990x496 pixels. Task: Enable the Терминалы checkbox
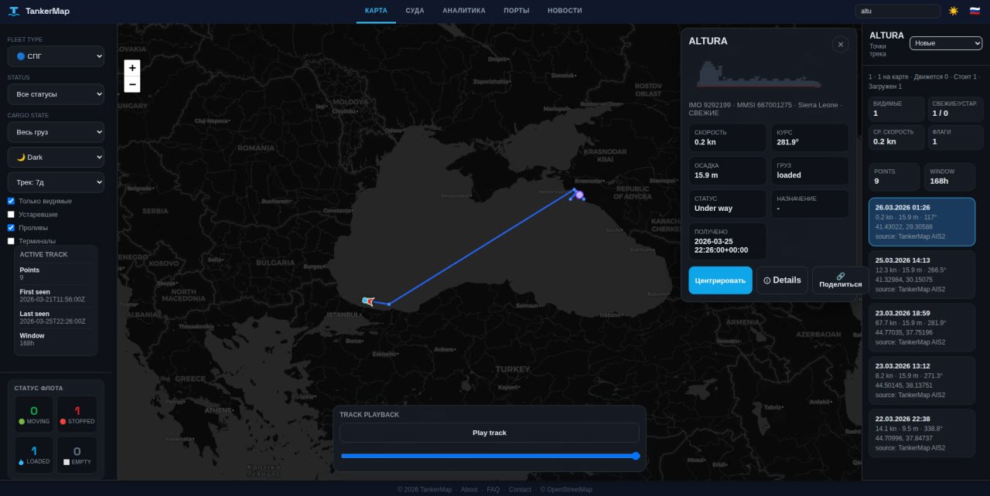coord(11,241)
